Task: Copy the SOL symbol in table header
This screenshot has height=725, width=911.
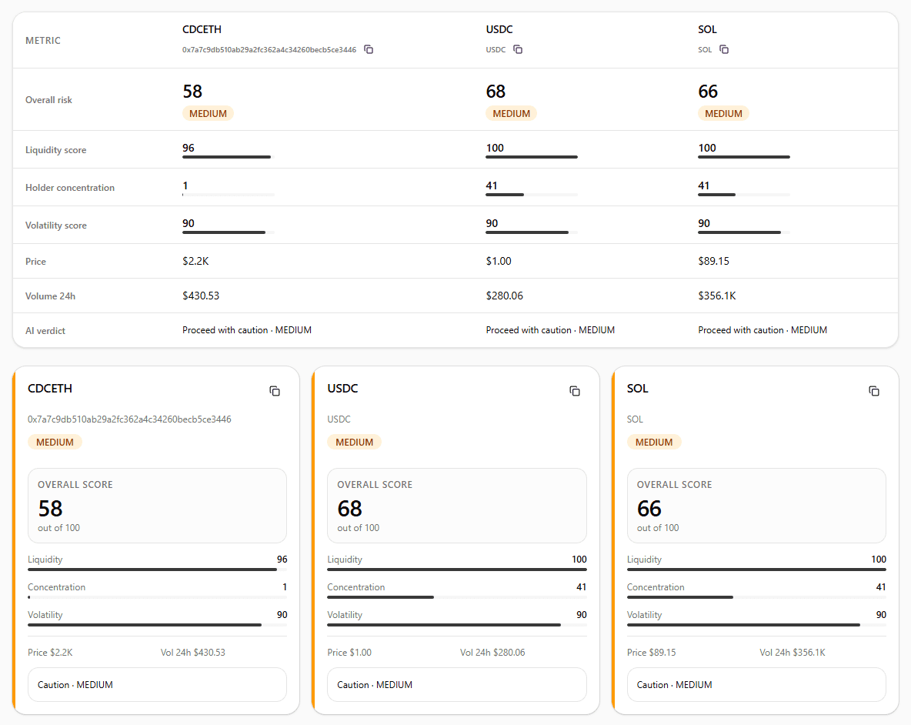Action: (x=724, y=49)
